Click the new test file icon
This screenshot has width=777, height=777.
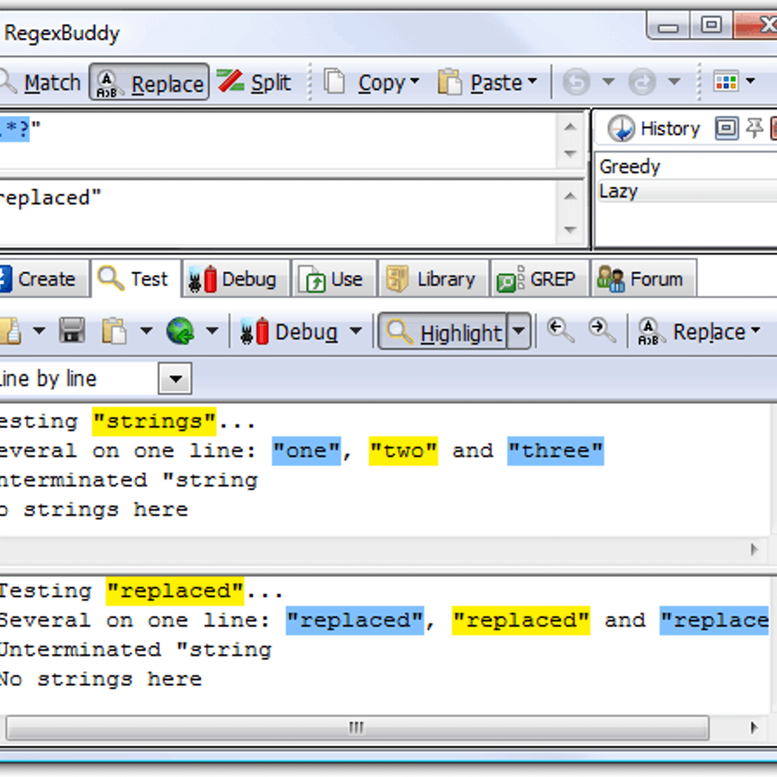click(10, 331)
